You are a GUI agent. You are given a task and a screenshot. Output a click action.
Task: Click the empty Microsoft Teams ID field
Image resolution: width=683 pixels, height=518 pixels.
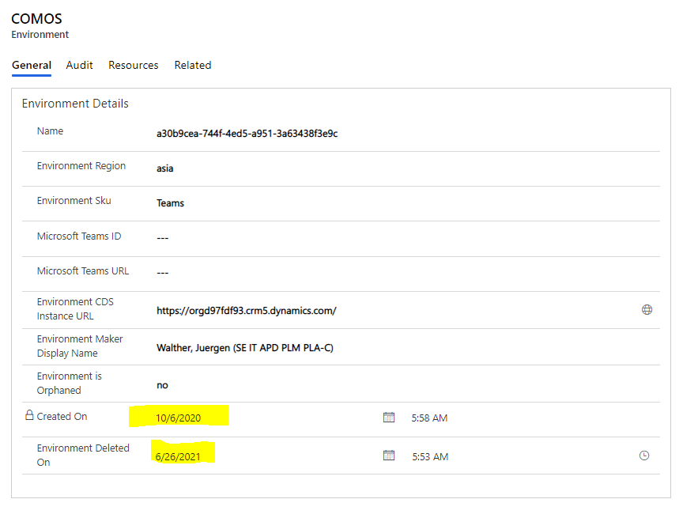coord(163,238)
